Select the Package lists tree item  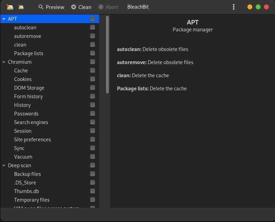click(29, 53)
